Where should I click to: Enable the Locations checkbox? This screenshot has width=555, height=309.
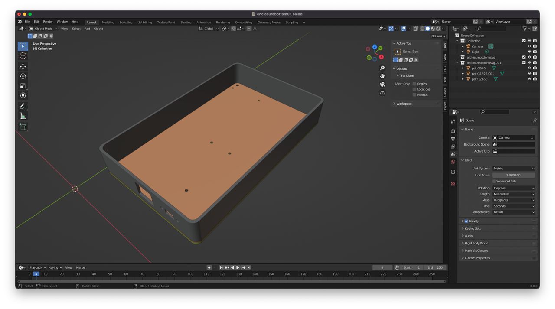[x=415, y=89]
